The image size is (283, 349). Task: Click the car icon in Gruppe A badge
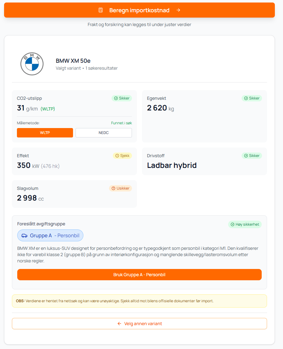24,235
